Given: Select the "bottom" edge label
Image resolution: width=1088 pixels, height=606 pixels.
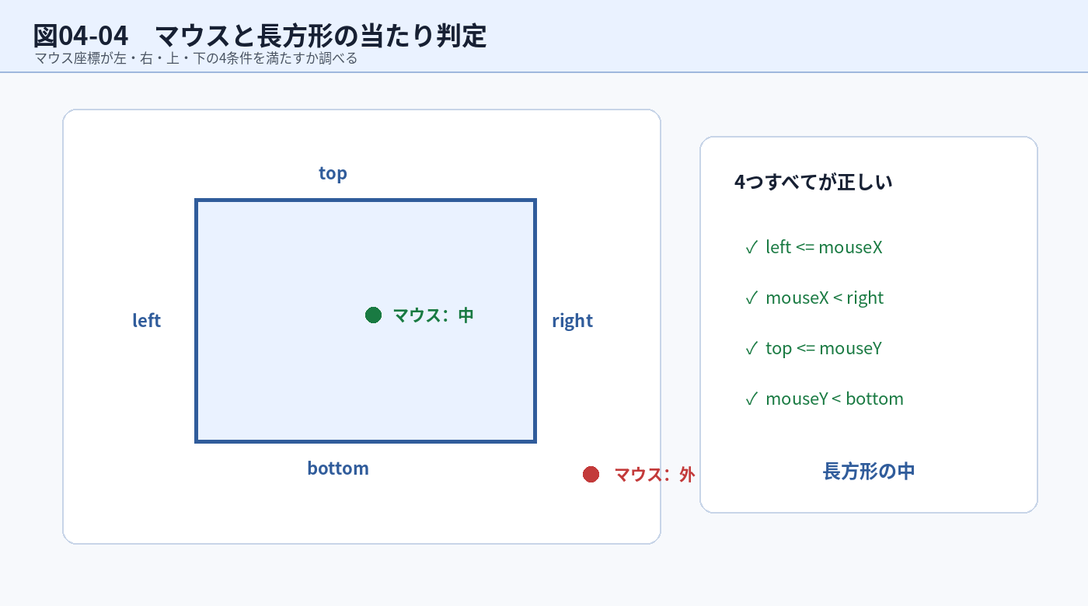Looking at the screenshot, I should point(338,468).
